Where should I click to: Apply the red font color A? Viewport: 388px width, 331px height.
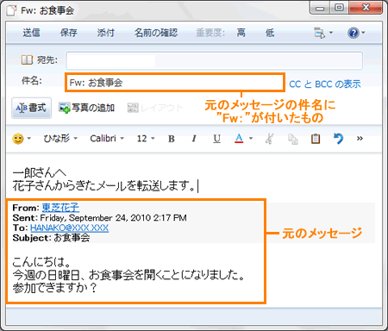[x=239, y=139]
